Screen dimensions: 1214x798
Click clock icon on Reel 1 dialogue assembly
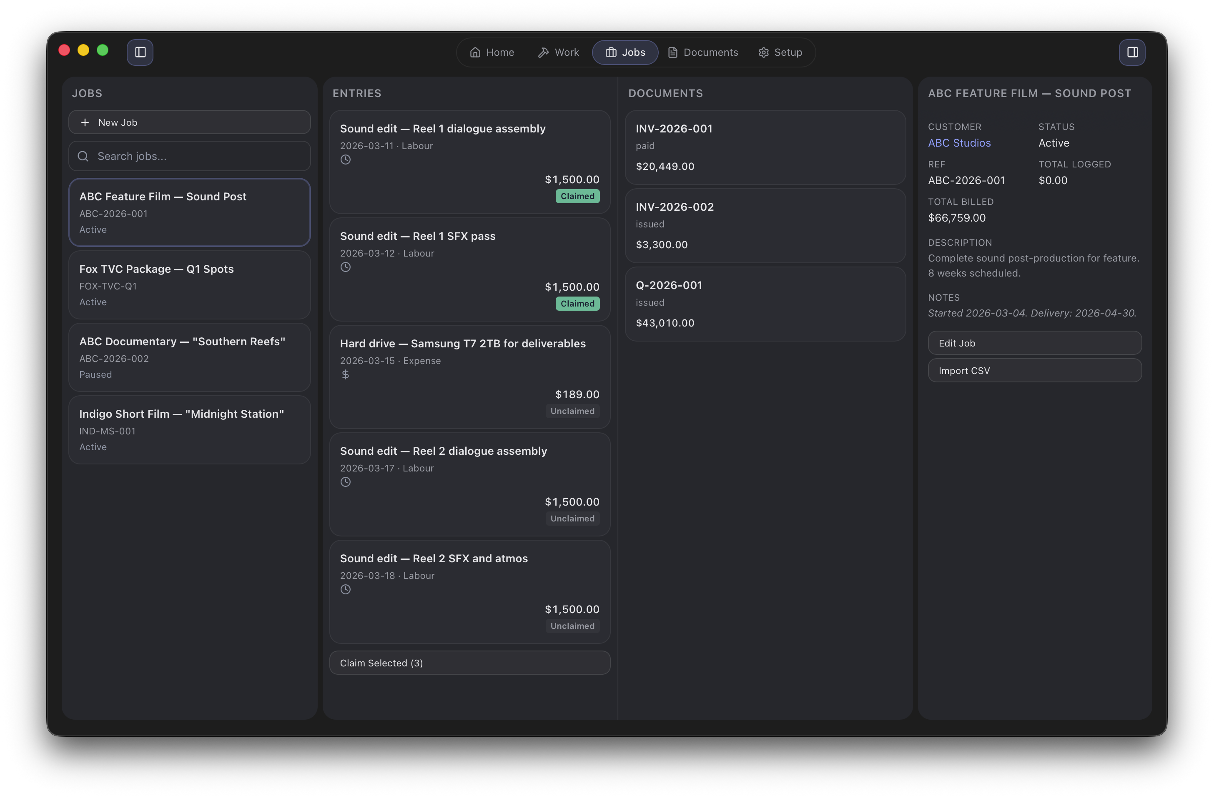tap(345, 160)
